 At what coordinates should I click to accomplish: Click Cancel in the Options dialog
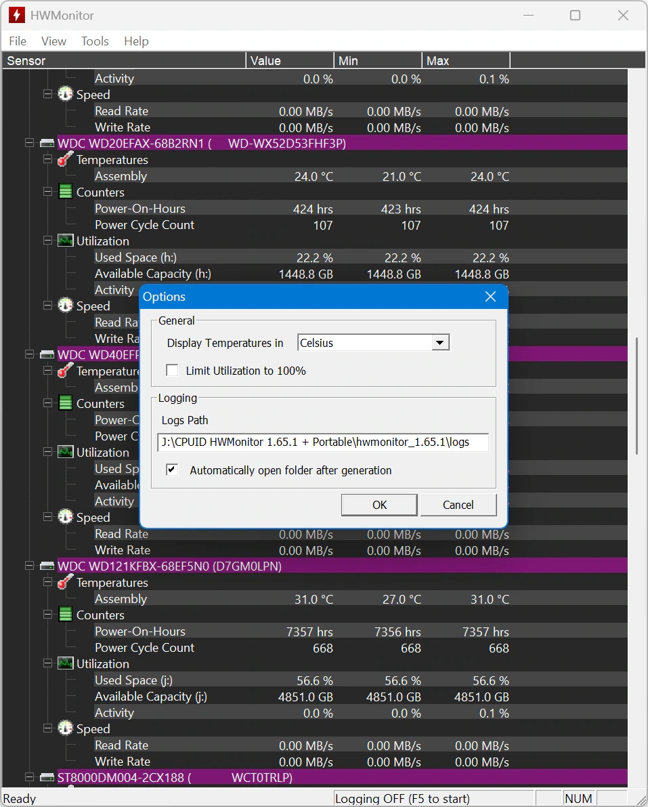click(458, 505)
